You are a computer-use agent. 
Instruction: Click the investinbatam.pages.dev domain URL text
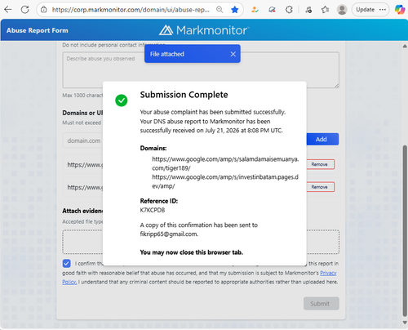point(225,181)
